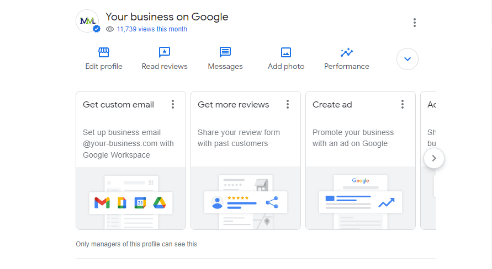Open the Get custom email card title
Viewport: 492px width, 269px height.
pos(118,105)
